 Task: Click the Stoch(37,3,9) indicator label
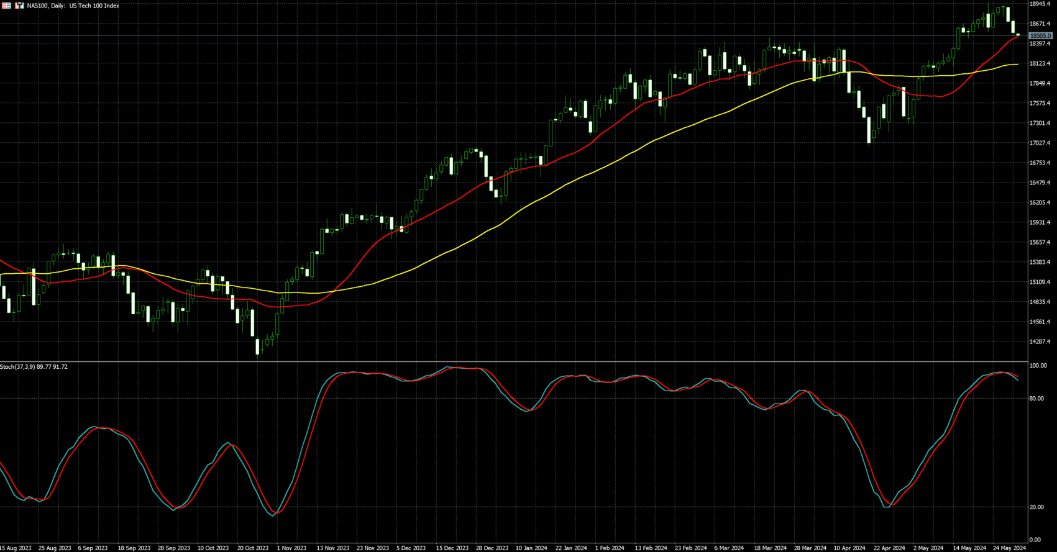34,367
